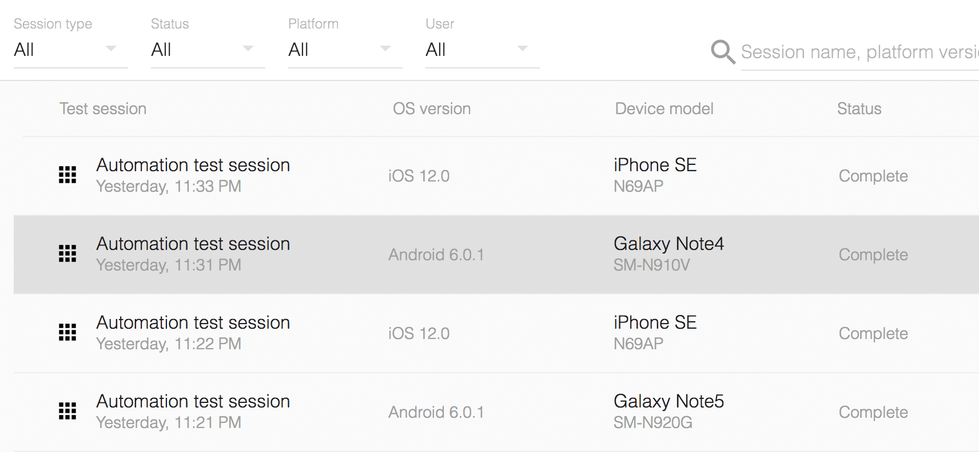Click grid icon of 11:31 PM session

point(67,253)
